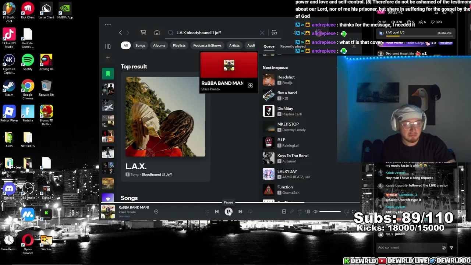Open the comment filter icon in TikTok Live
This screenshot has height=265, width=471.
[451, 248]
